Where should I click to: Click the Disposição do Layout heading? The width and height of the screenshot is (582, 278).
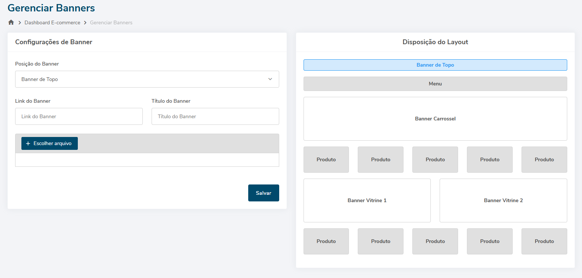pos(435,42)
